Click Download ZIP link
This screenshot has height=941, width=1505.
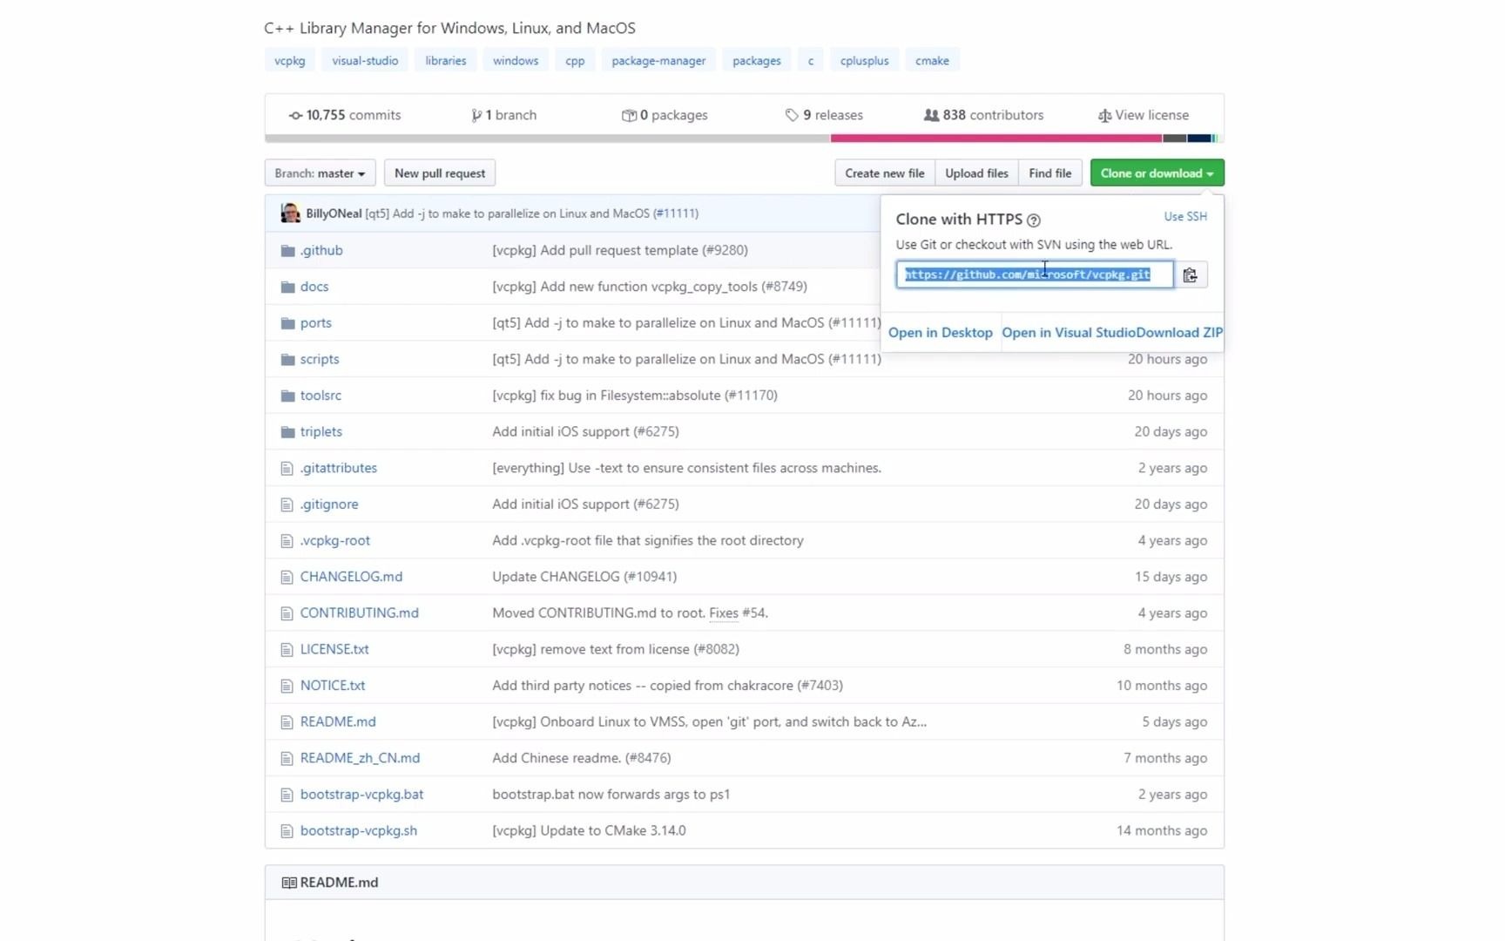coord(1179,333)
